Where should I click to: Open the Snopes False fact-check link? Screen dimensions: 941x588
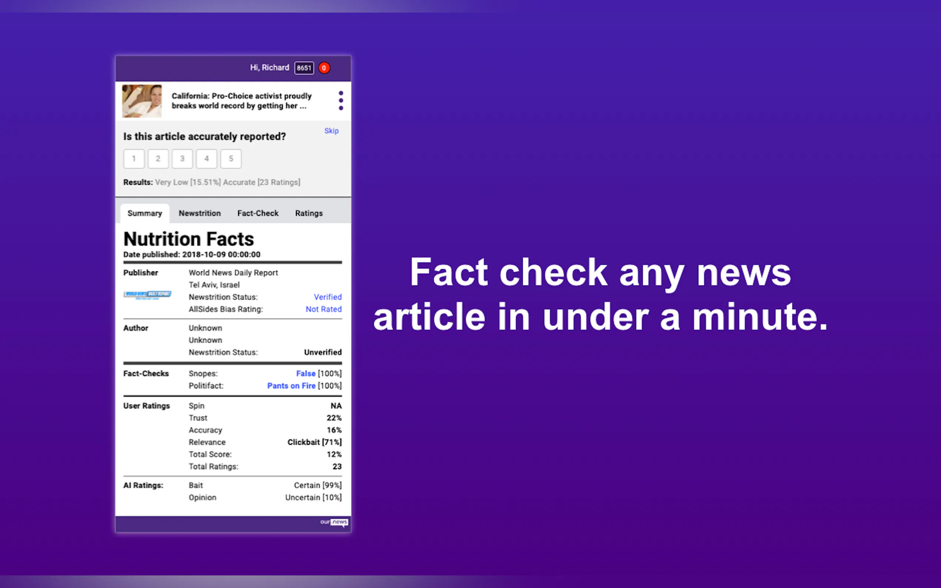tap(306, 374)
